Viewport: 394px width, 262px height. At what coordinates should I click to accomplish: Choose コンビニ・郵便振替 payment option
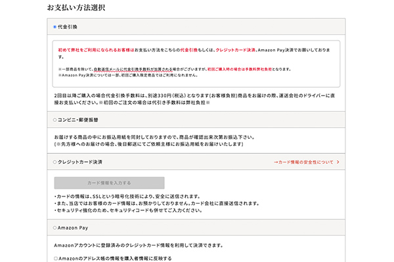coord(55,120)
